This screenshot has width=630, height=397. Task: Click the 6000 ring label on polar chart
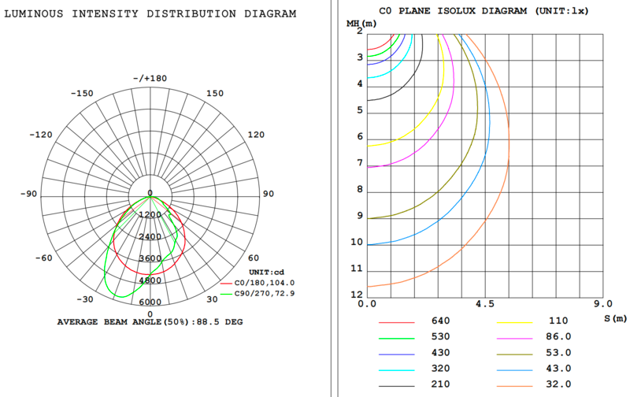(x=150, y=302)
